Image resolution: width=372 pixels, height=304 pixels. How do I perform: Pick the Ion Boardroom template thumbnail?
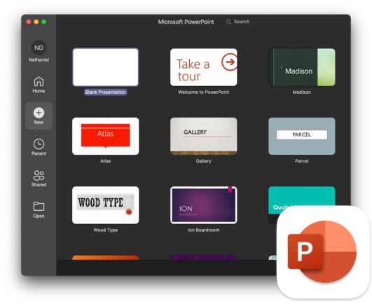click(204, 205)
